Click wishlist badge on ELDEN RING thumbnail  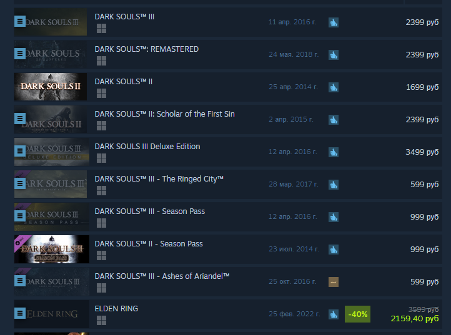20,313
